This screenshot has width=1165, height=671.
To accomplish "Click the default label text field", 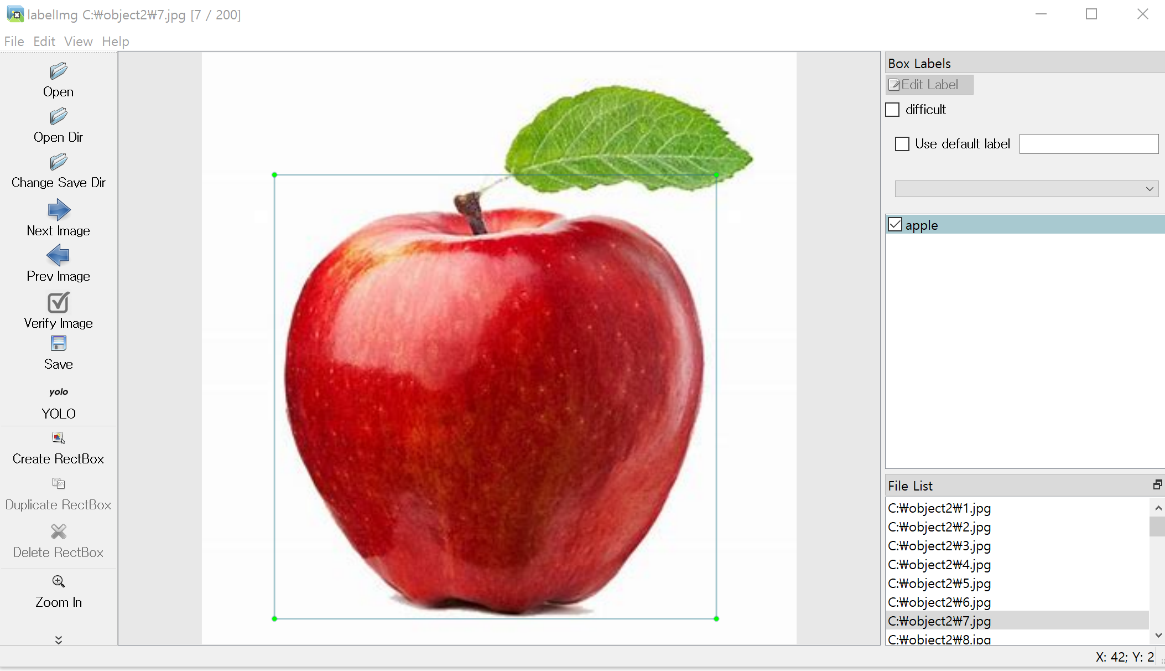I will [x=1088, y=144].
